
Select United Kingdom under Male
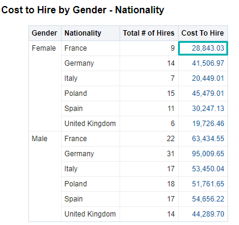click(x=90, y=214)
